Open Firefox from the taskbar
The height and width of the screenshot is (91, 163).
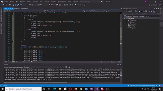click(76, 89)
